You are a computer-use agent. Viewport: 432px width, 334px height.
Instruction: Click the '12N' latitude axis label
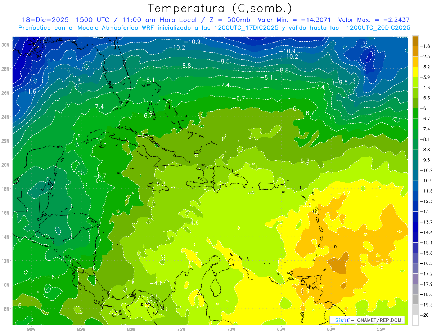(x=6, y=261)
